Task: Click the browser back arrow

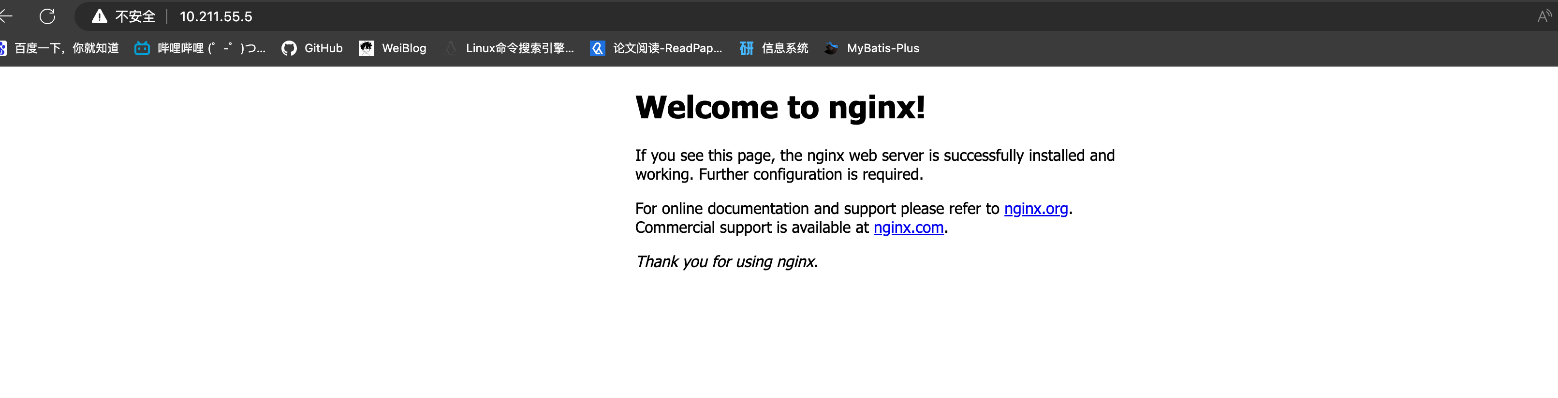Action: [6, 16]
